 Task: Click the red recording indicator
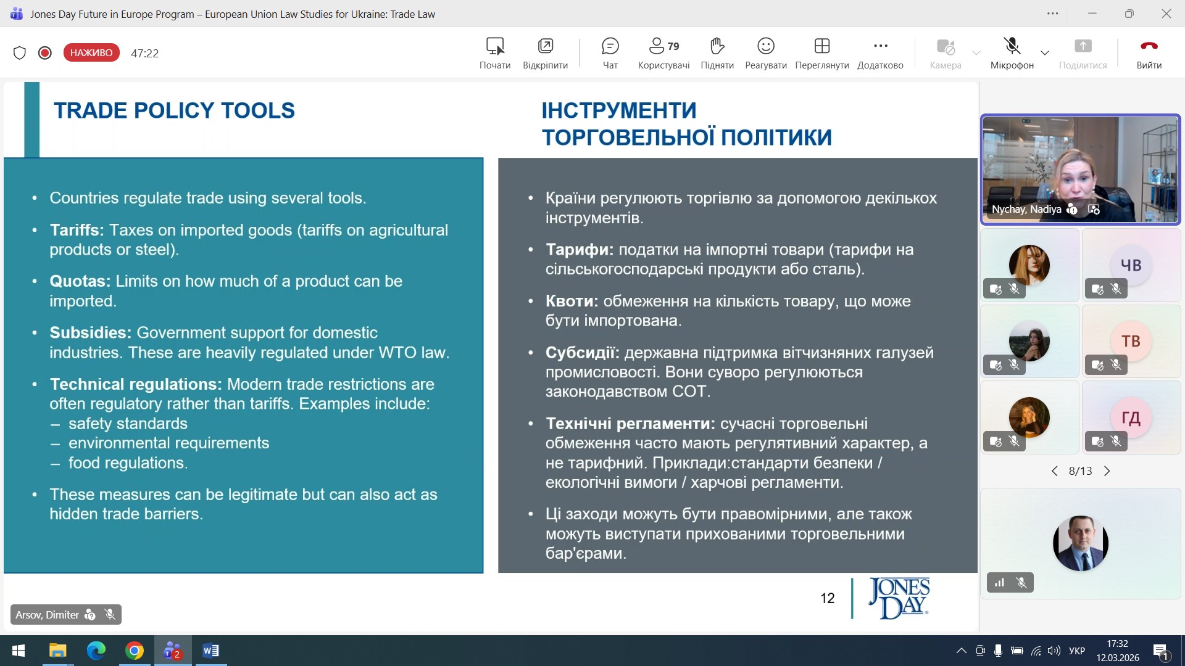click(x=44, y=53)
